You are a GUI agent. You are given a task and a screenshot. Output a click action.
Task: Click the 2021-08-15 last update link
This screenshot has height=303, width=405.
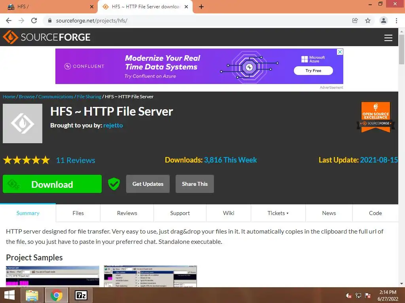(x=379, y=160)
